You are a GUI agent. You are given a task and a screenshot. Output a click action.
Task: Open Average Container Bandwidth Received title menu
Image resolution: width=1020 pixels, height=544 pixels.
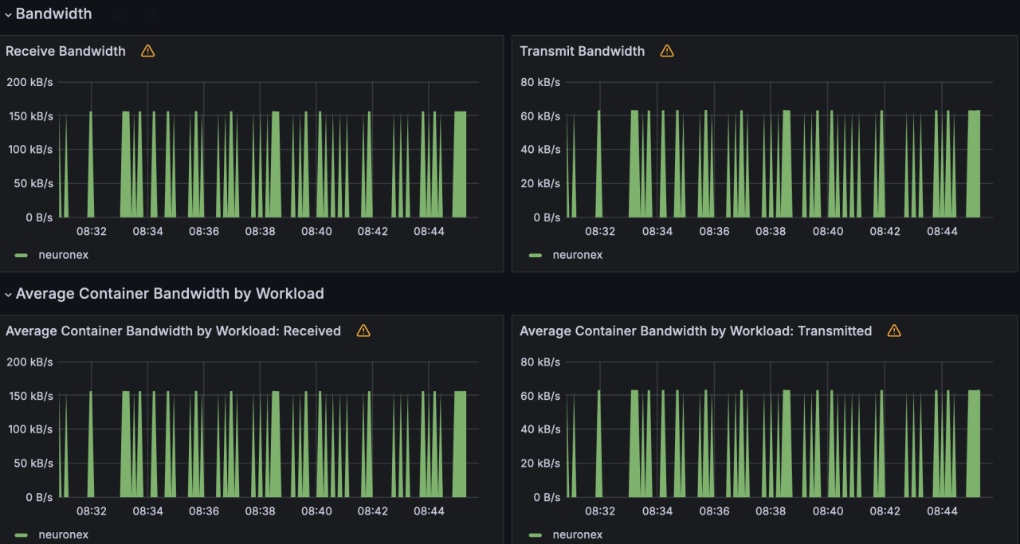coord(173,331)
